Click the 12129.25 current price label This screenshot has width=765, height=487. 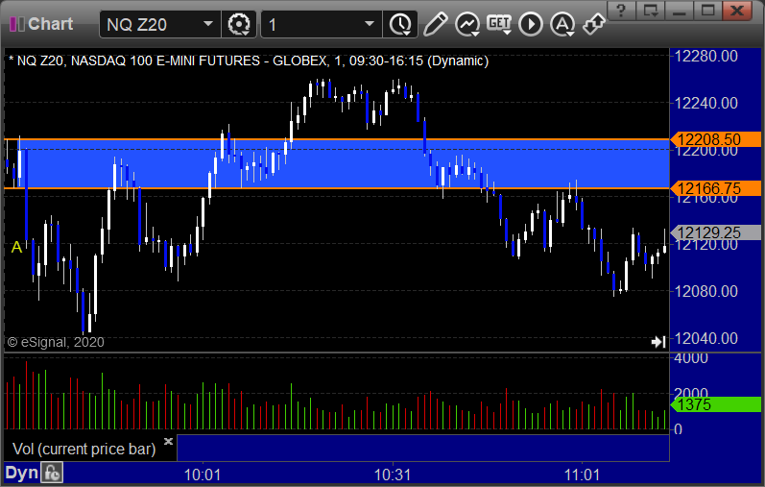pyautogui.click(x=715, y=233)
